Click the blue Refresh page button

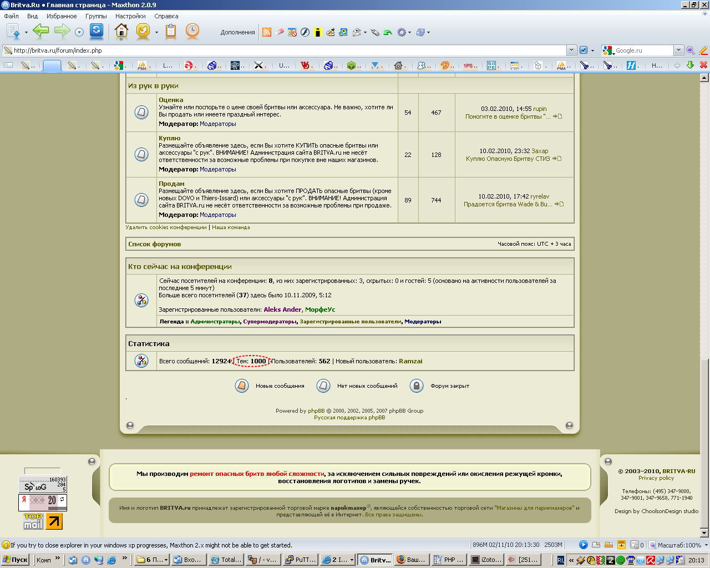tap(97, 31)
